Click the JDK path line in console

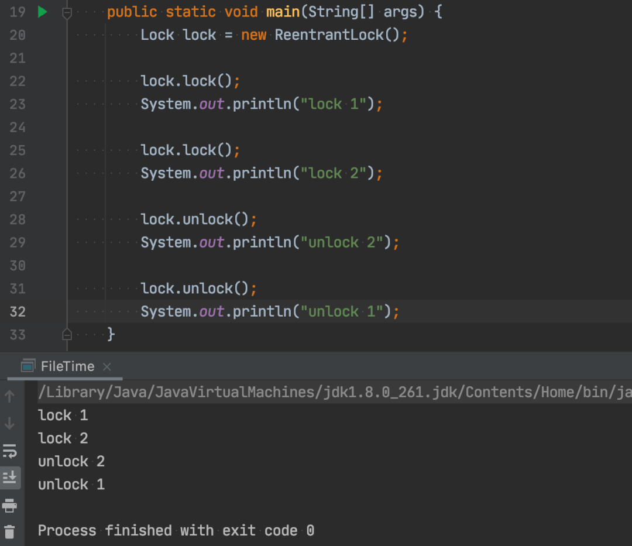(x=335, y=392)
